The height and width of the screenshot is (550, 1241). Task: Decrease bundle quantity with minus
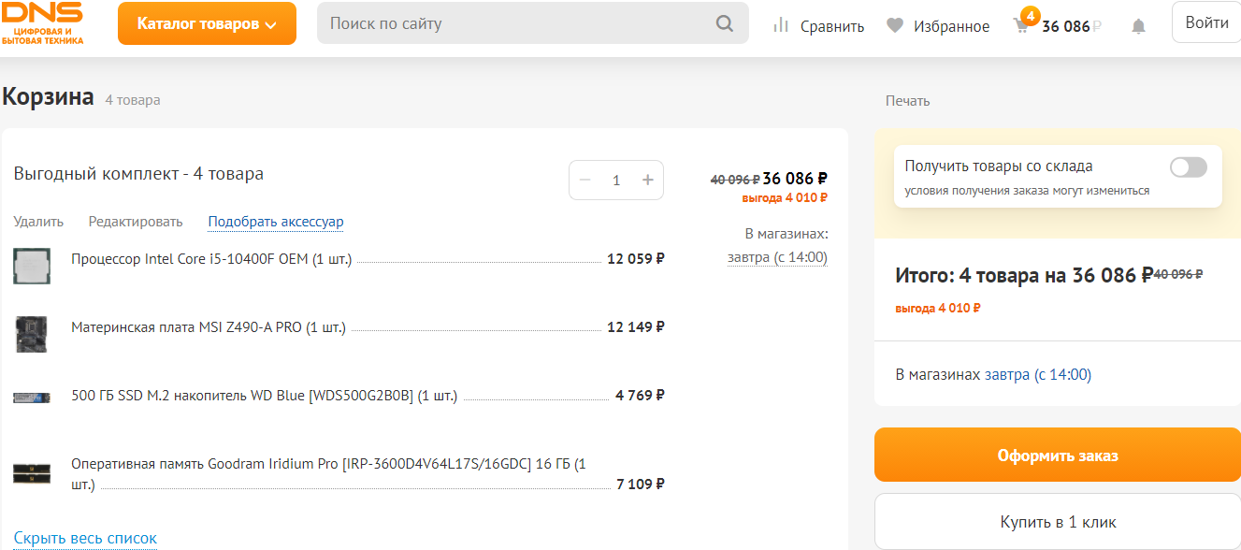pos(585,181)
